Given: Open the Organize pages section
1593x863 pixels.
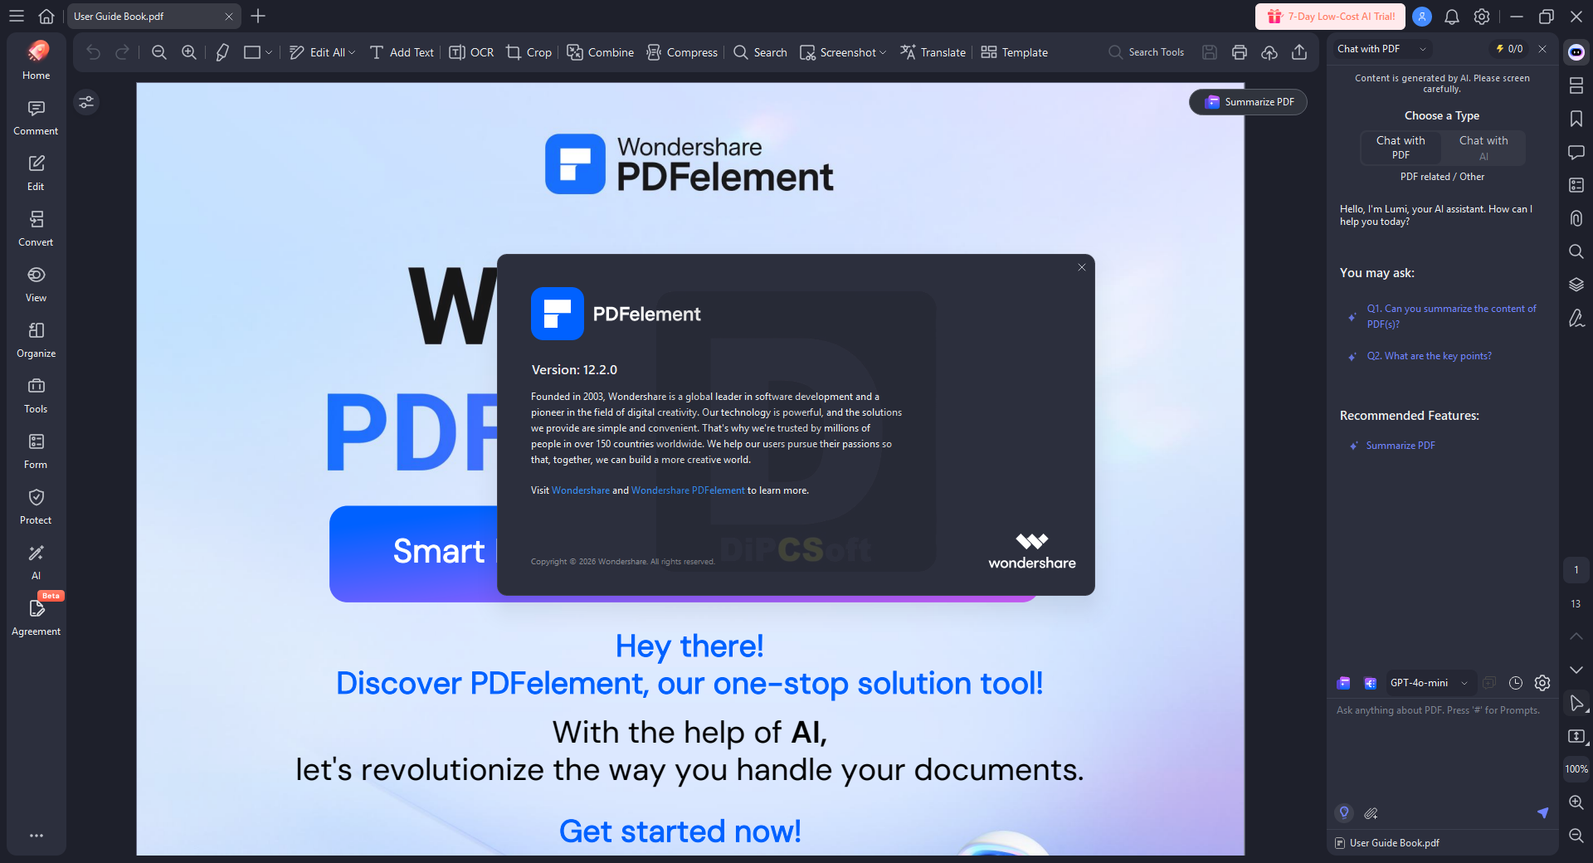Looking at the screenshot, I should (36, 340).
